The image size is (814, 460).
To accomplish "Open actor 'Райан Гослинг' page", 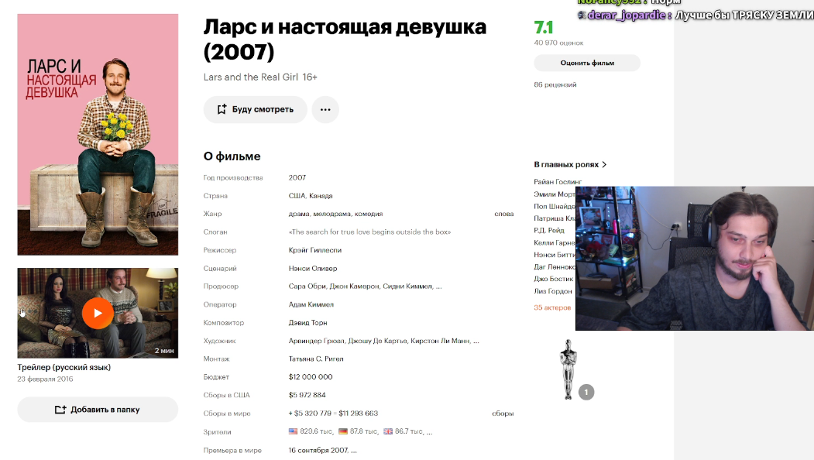I will click(558, 182).
